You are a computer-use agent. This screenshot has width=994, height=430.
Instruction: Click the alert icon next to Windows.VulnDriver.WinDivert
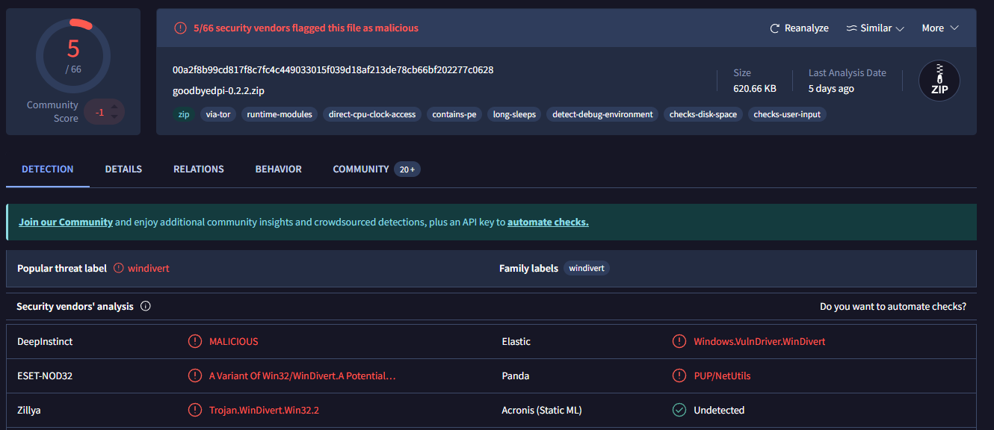(x=679, y=341)
